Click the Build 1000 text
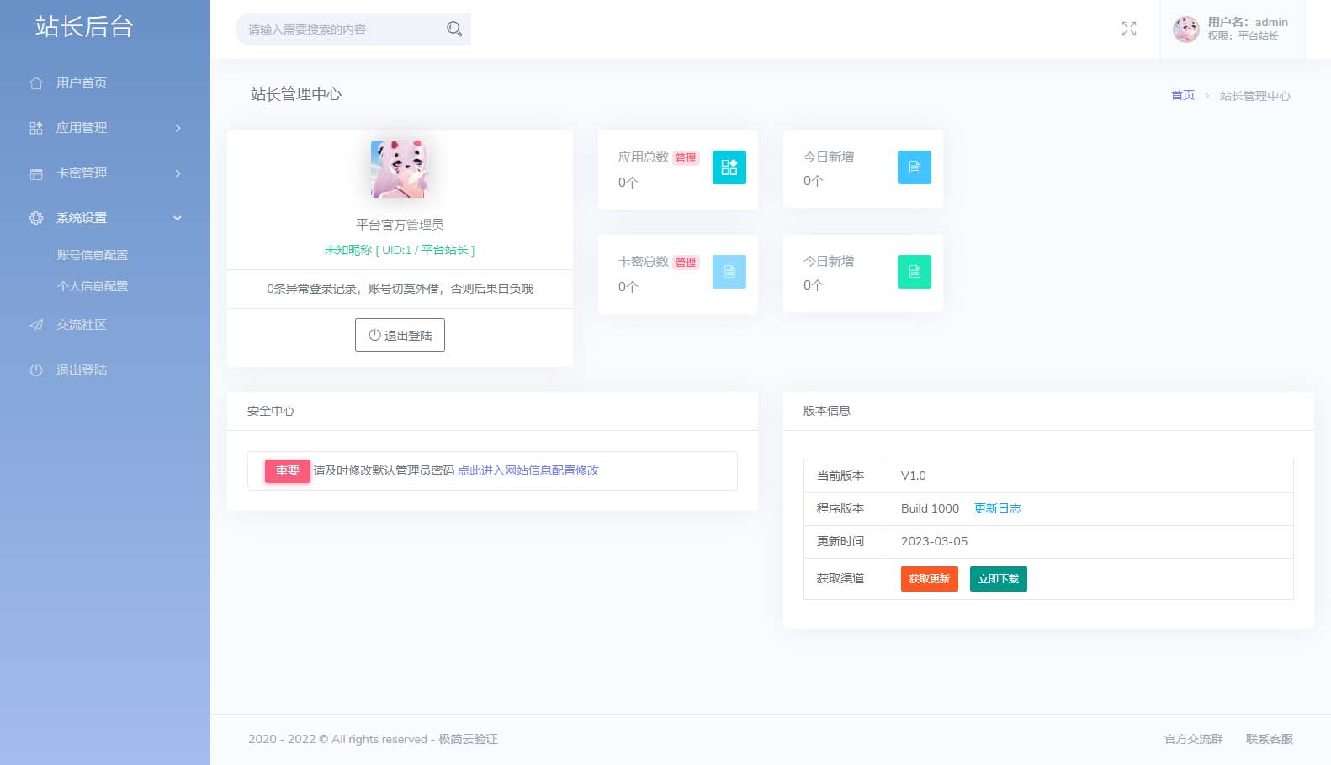Image resolution: width=1331 pixels, height=765 pixels. 930,508
